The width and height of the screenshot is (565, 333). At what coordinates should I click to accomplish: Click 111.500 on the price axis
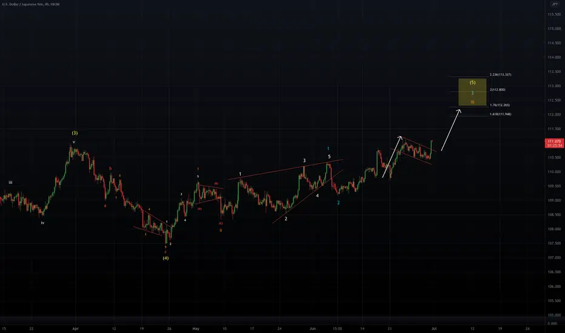[x=554, y=129]
